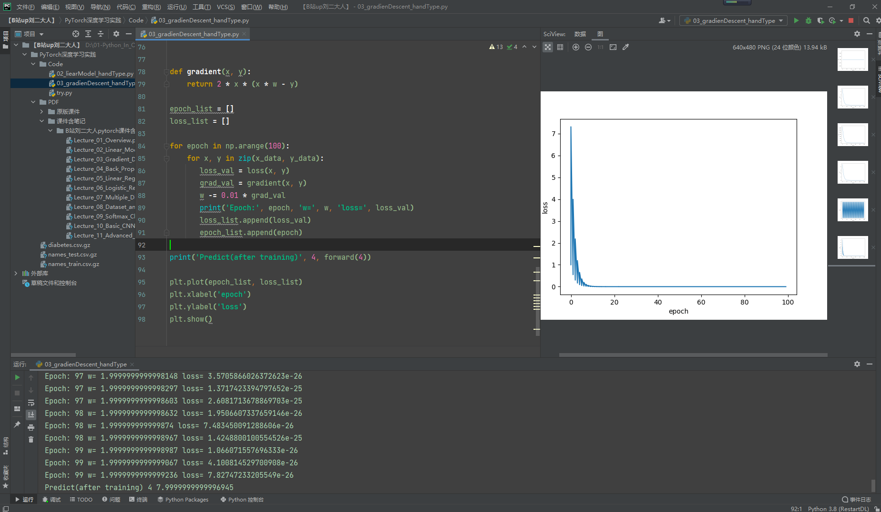Viewport: 881px width, 512px height.
Task: Open the user account icon dropdown
Action: [665, 20]
